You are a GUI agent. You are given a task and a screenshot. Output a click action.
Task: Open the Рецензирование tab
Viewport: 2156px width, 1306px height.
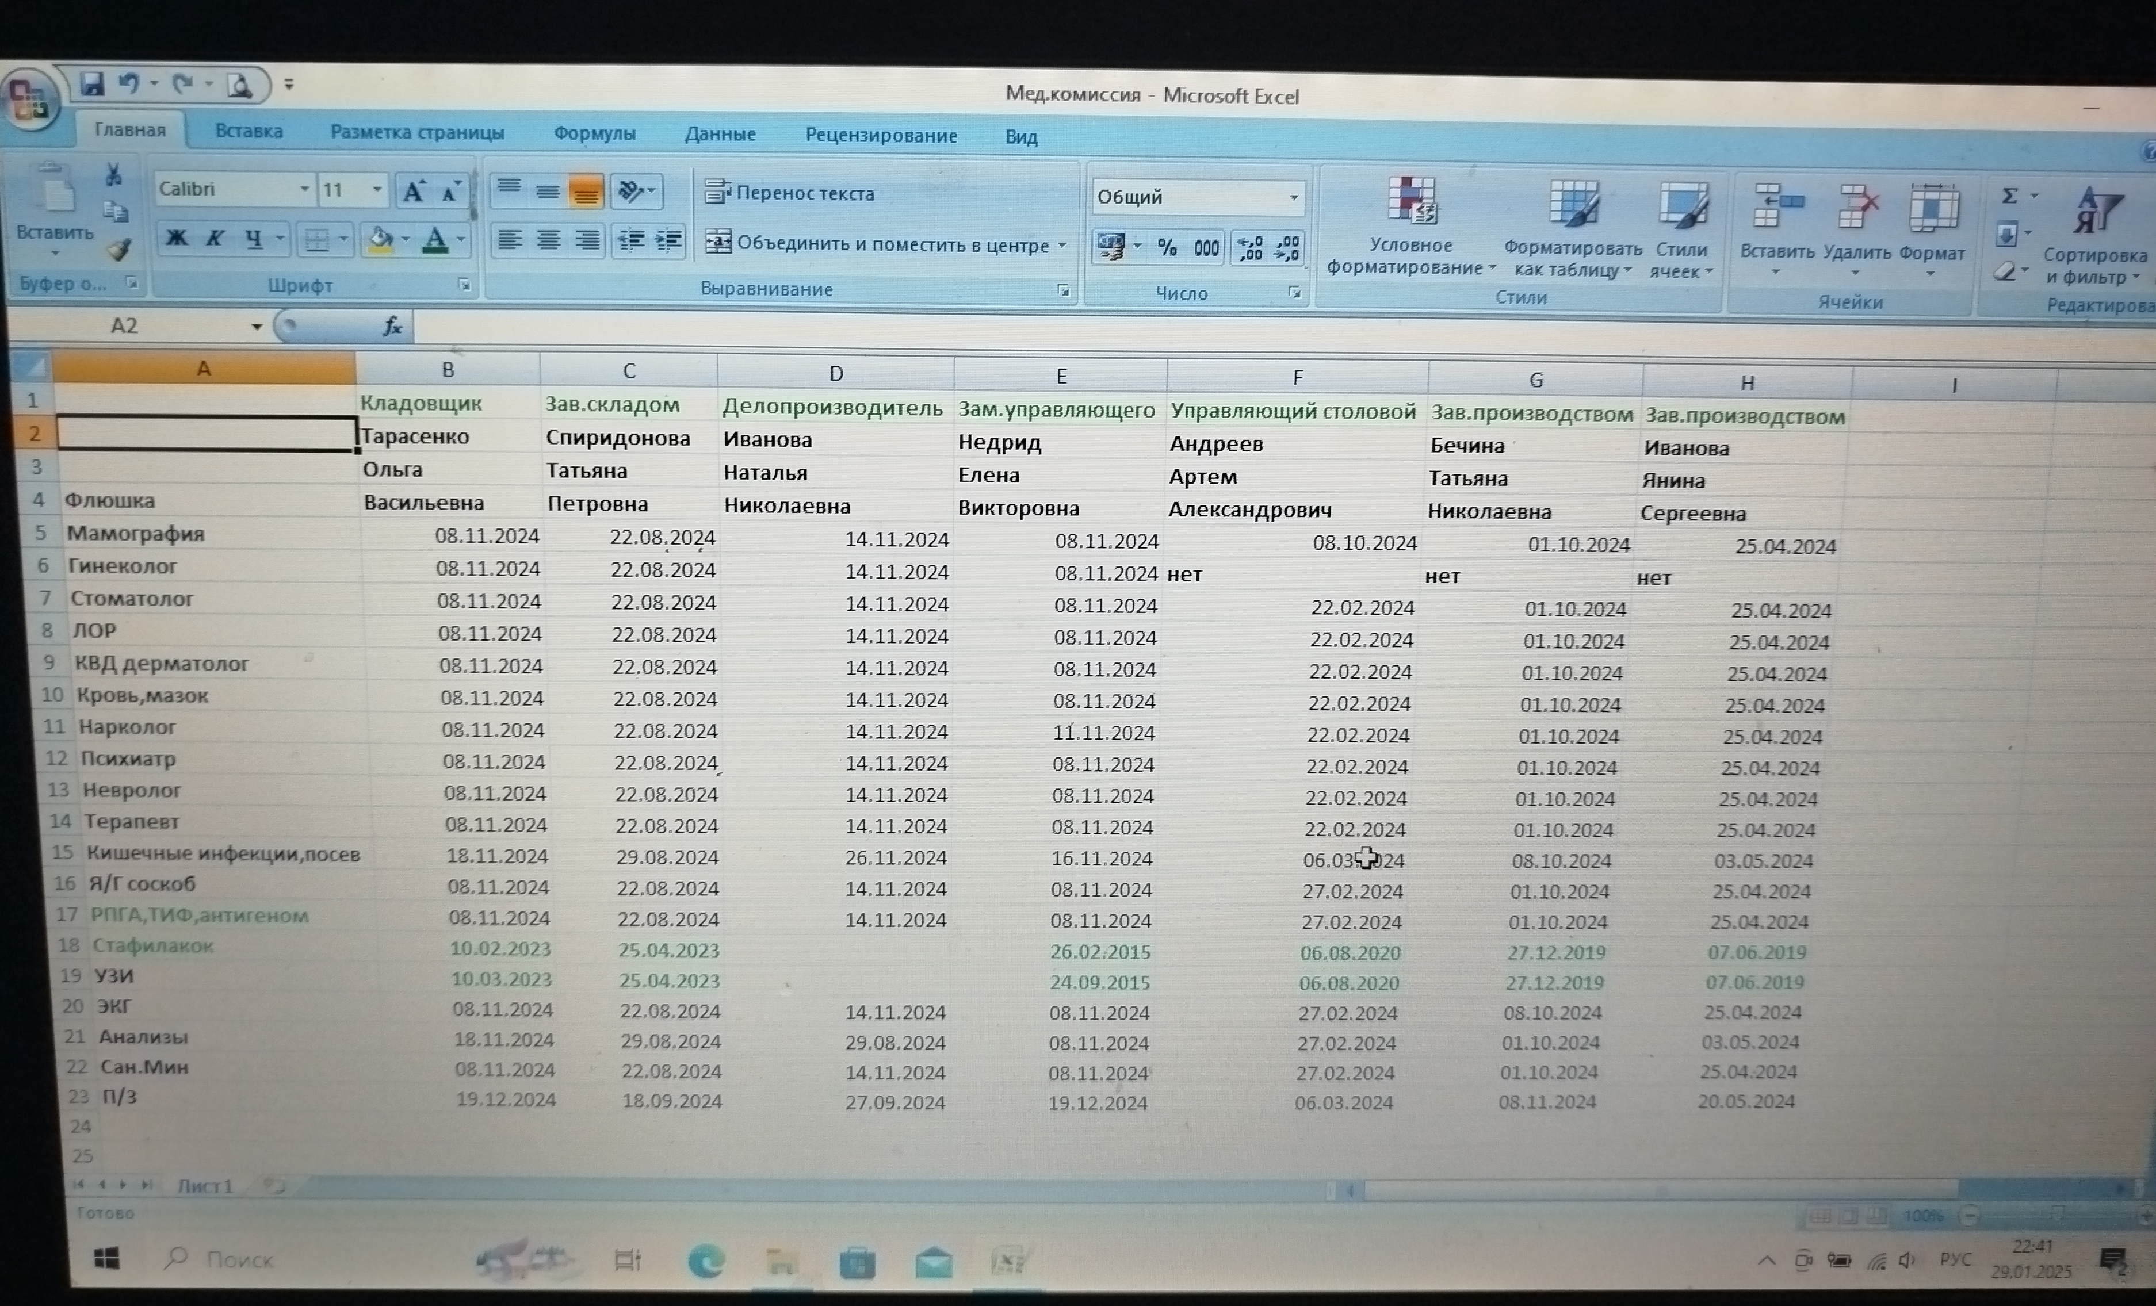coord(880,136)
